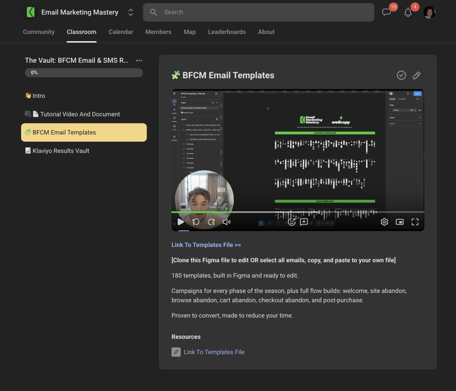Image resolution: width=456 pixels, height=391 pixels.
Task: Mark the lesson complete with the check circle
Action: (401, 75)
